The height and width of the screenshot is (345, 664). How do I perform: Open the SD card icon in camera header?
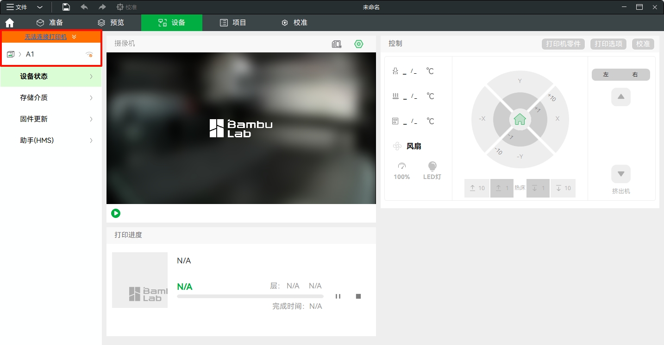coord(337,44)
